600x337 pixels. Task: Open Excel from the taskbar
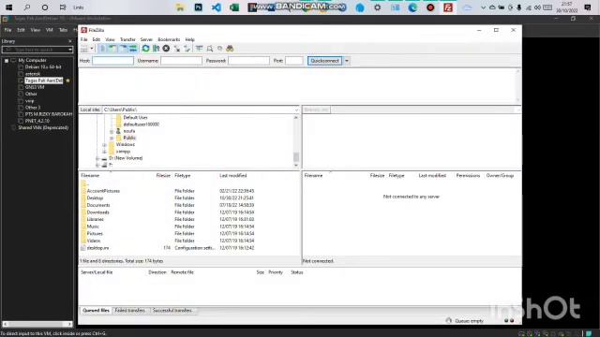click(234, 7)
